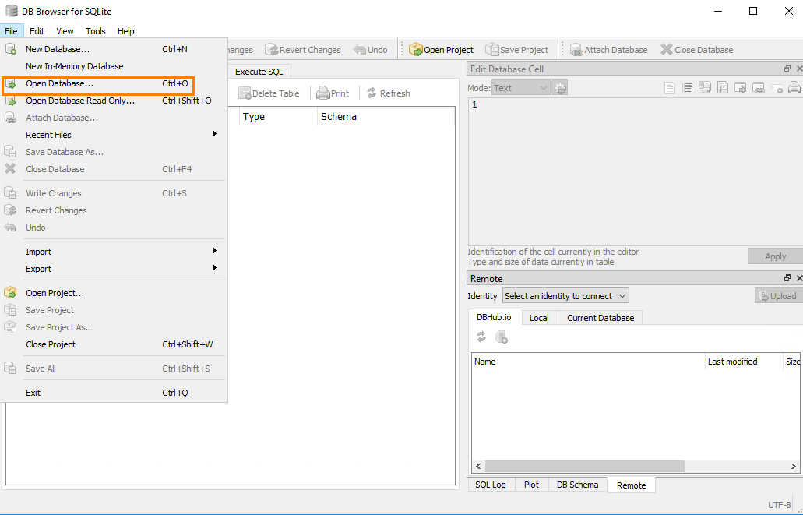Select Open Database in the File menu

click(114, 83)
